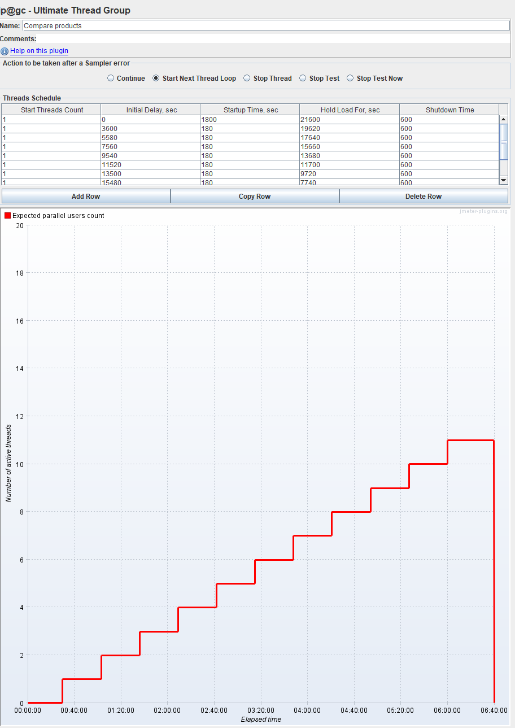Click the Hold Load For, sec header

click(350, 110)
